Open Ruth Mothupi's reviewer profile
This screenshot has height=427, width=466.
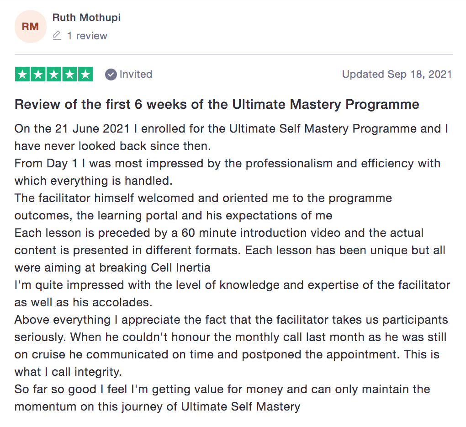86,18
